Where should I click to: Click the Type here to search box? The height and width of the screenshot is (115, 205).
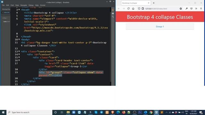pos(29,112)
